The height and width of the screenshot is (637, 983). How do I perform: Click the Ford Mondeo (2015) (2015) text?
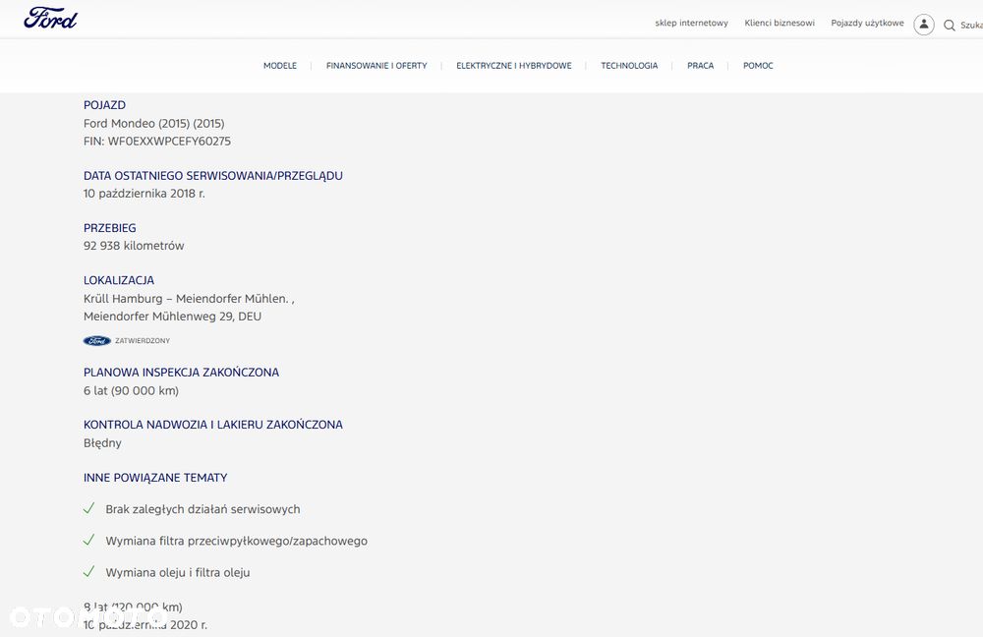(x=154, y=124)
